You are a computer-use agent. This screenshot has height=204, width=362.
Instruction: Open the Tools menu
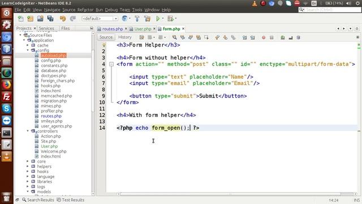click(x=137, y=10)
